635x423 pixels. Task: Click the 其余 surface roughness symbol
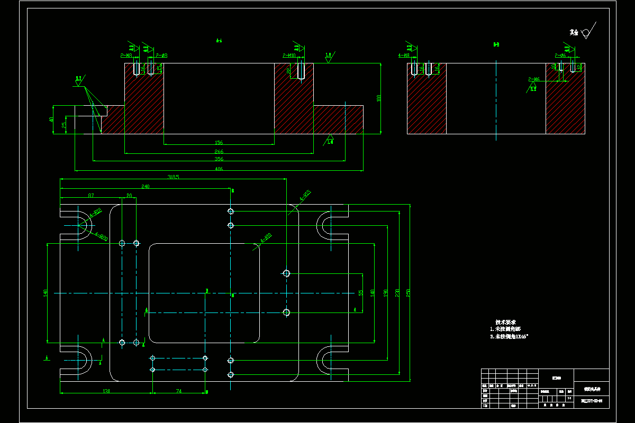pos(583,32)
